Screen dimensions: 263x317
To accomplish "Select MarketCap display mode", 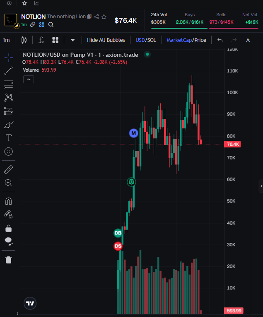I will [x=179, y=40].
